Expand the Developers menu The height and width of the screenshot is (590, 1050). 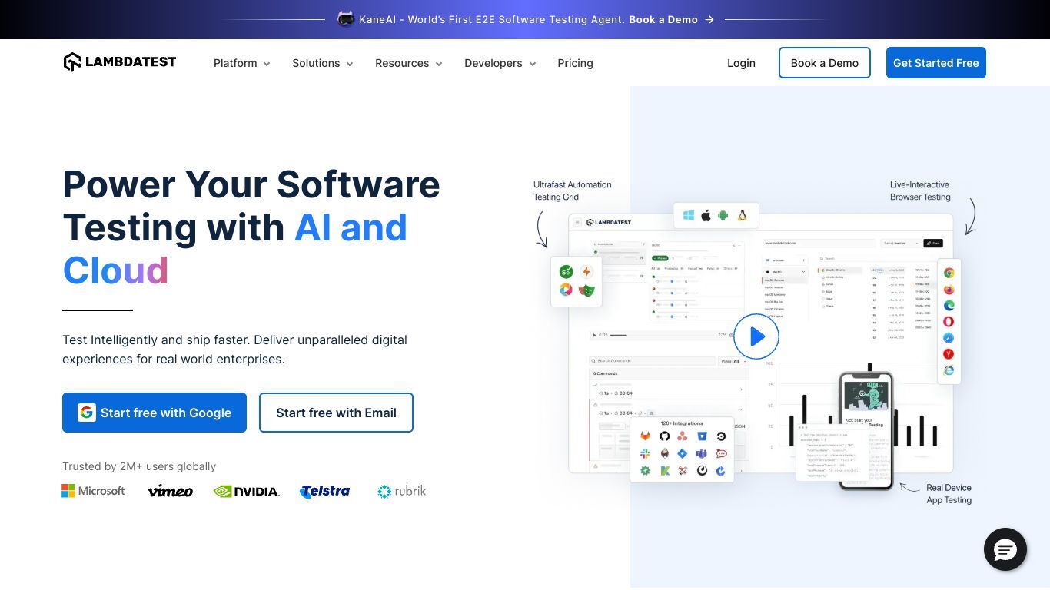click(500, 63)
